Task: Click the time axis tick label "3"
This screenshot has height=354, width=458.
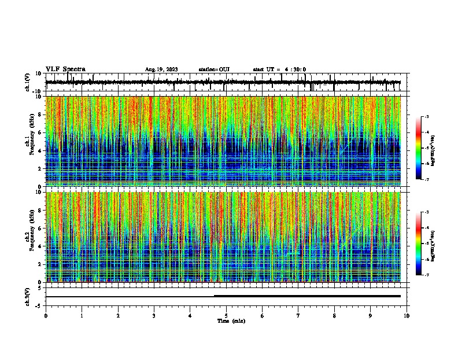Action: coord(154,316)
